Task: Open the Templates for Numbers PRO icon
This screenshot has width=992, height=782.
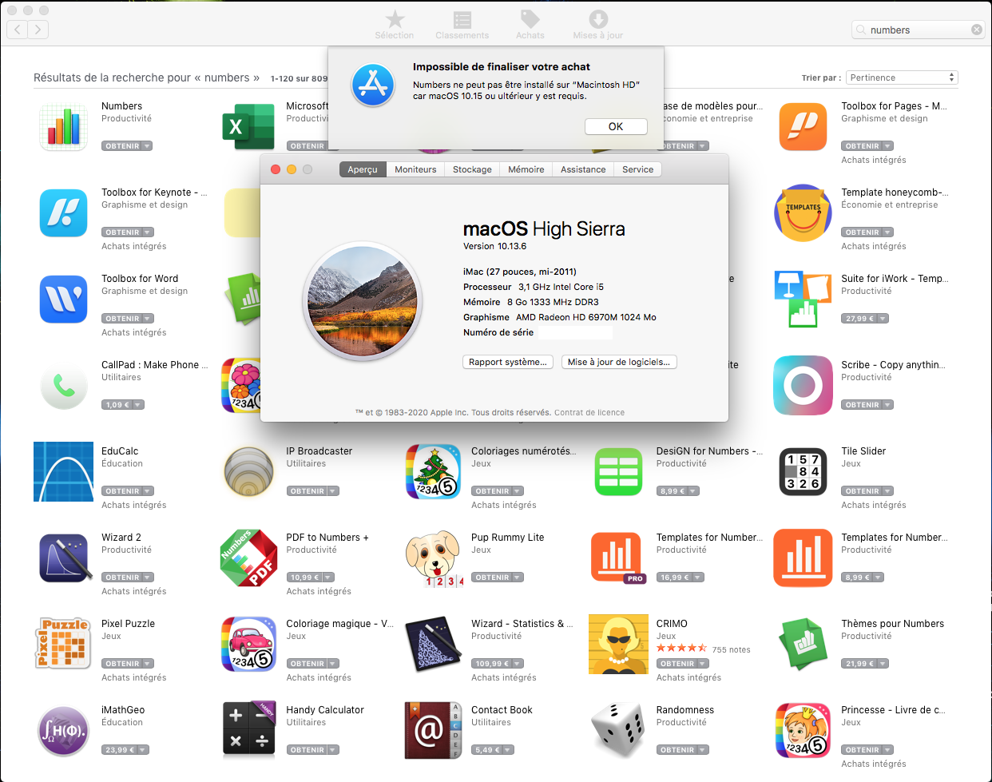Action: (618, 558)
